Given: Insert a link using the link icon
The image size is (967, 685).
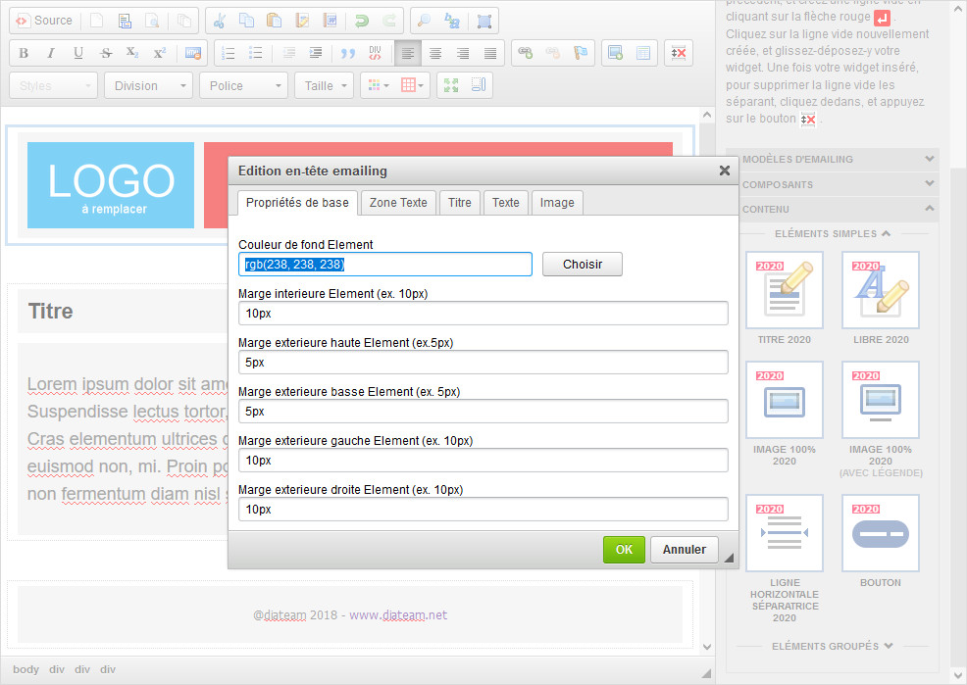Looking at the screenshot, I should coord(526,53).
